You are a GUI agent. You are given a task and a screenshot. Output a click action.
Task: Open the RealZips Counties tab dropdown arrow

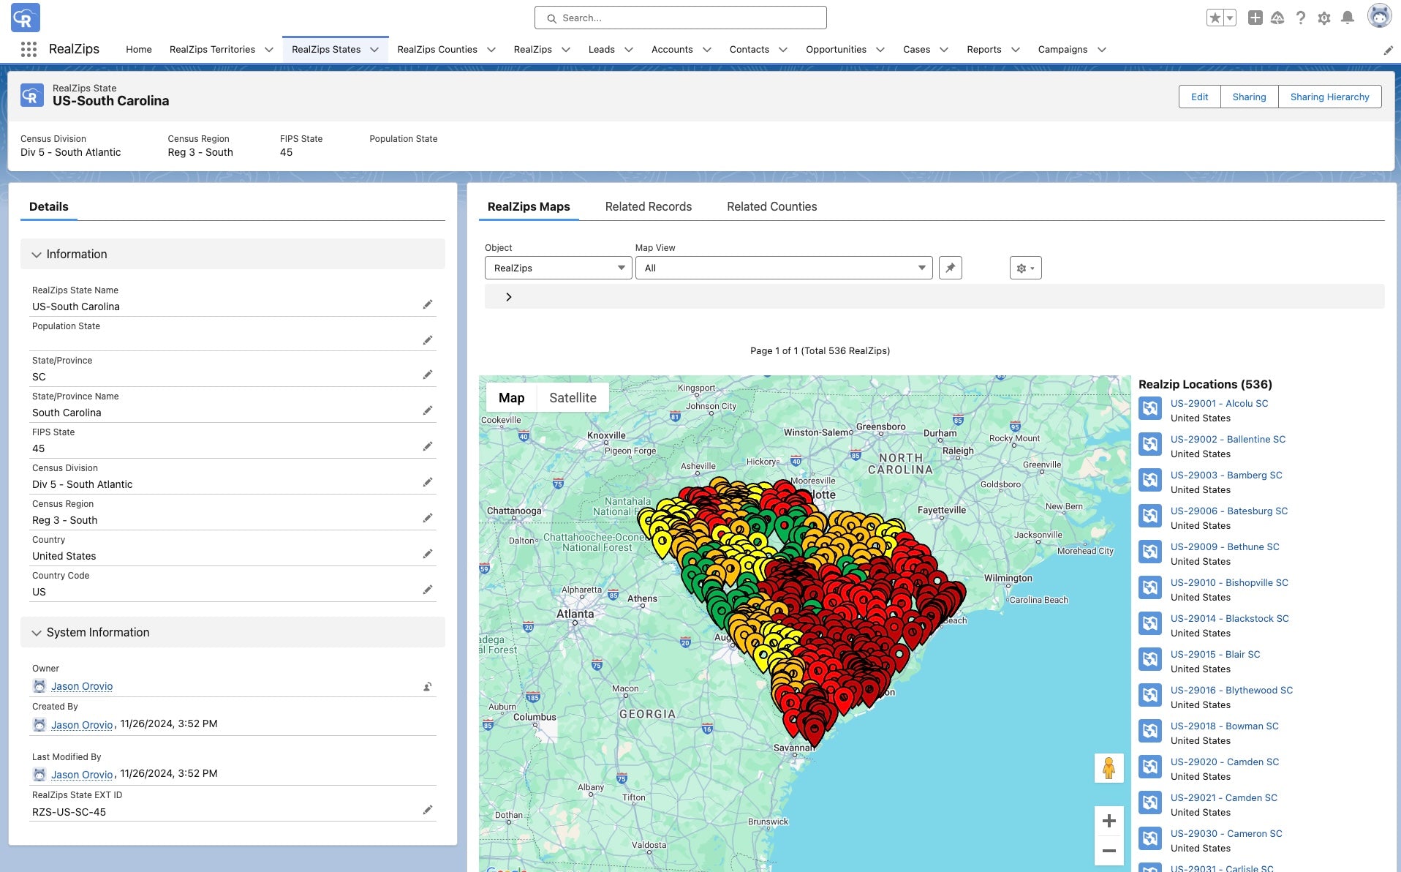(491, 50)
